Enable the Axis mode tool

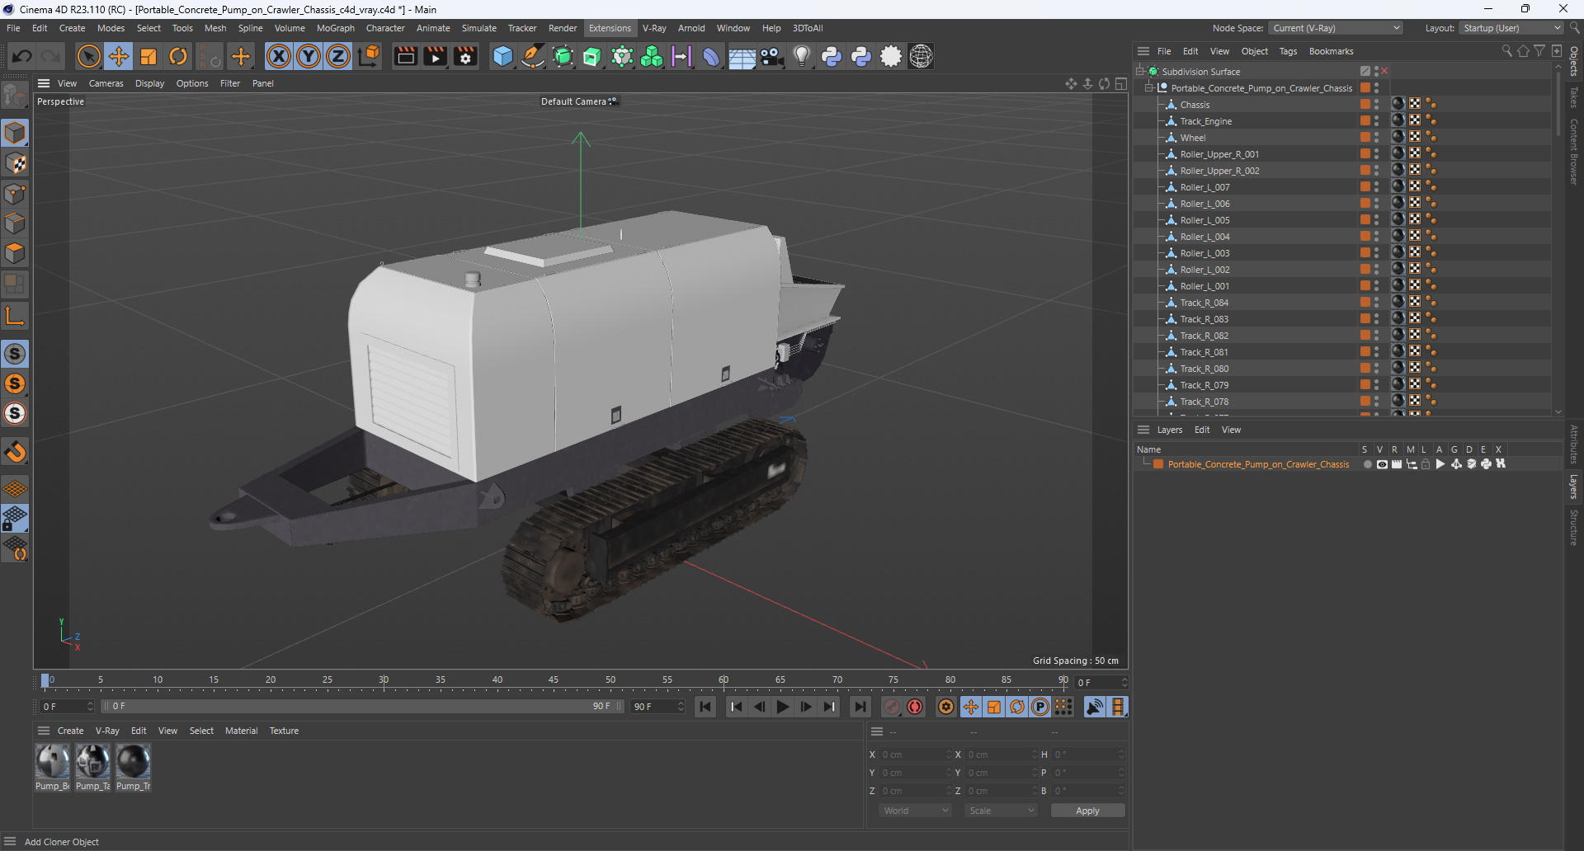coord(15,316)
